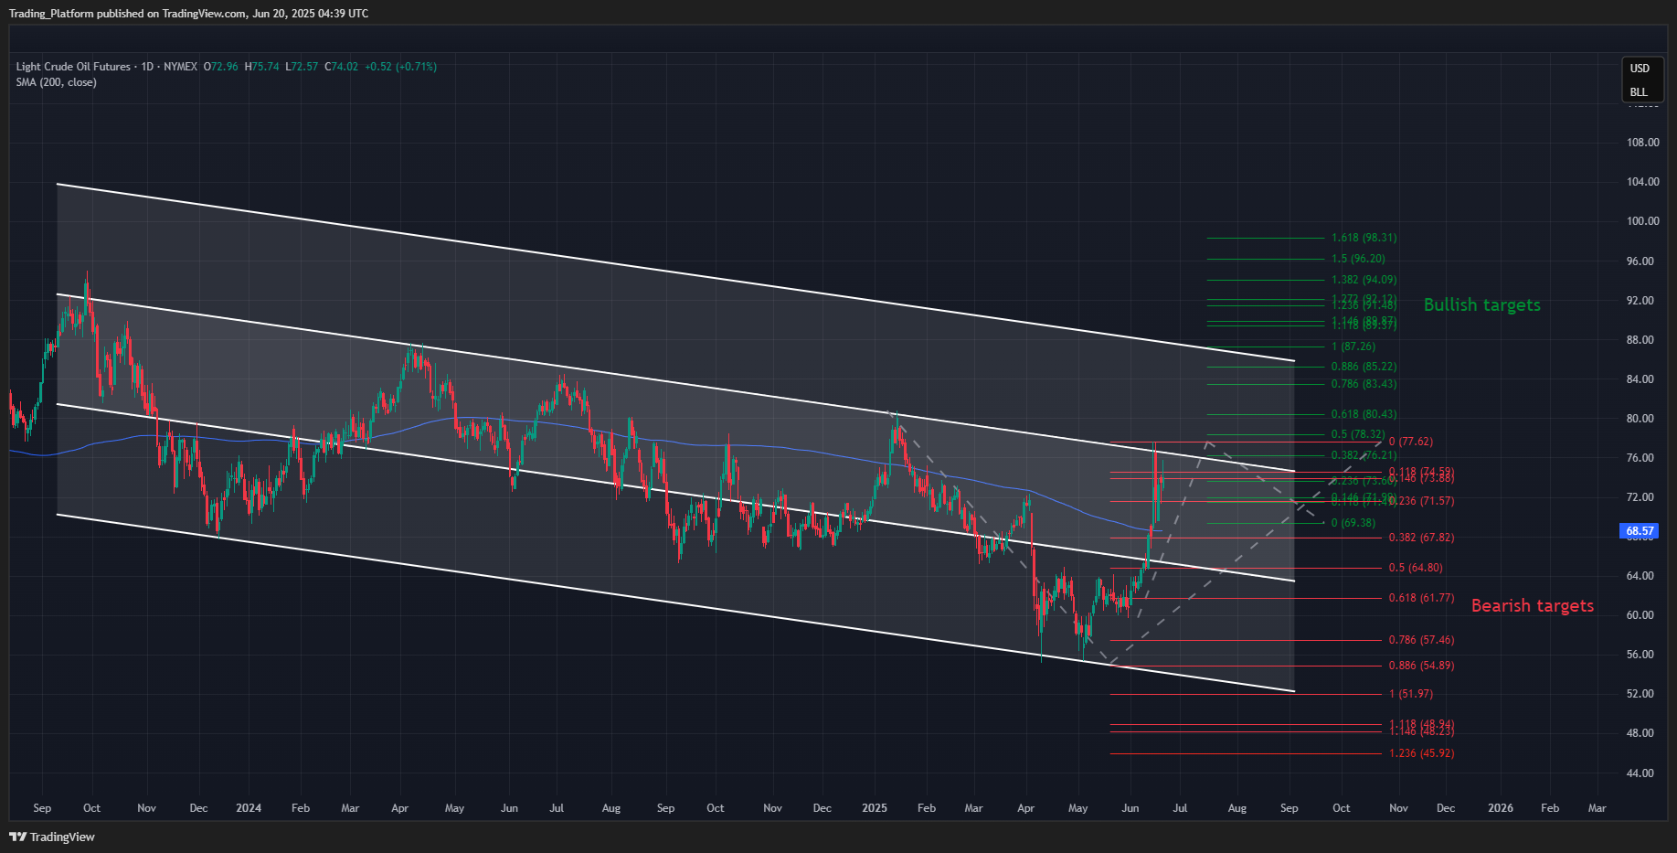
Task: Select the 0 (77.62) Fibonacci level label
Action: coord(1410,442)
